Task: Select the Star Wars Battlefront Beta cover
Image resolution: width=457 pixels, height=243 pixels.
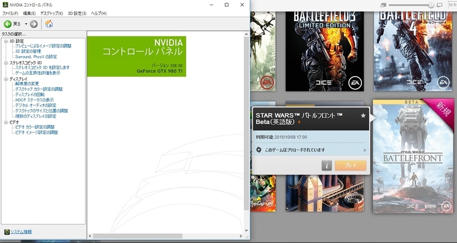Action: tap(413, 157)
